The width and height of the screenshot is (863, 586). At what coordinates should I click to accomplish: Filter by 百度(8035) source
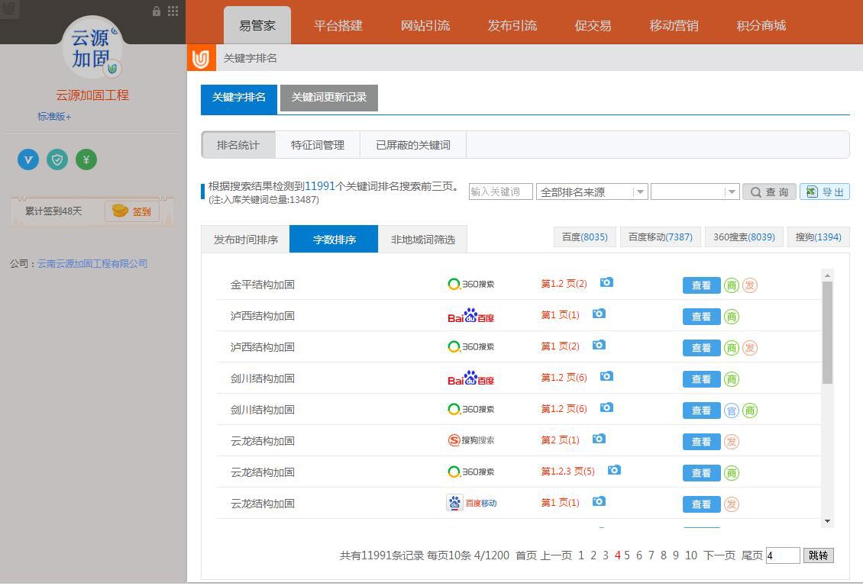tap(584, 237)
